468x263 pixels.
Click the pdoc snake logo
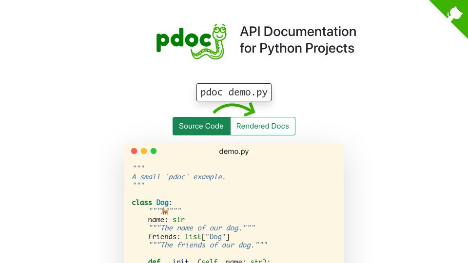191,41
